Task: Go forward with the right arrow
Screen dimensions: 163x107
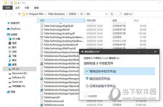Action: [x=11, y=14]
